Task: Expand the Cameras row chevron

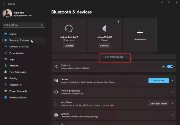Action: point(172,115)
